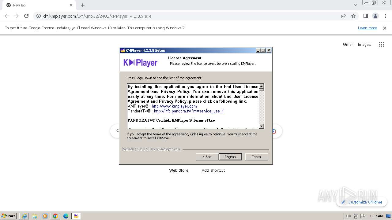Viewport: 392px width, 220px height.
Task: Close the KMPlayer Setup dialog
Action: click(269, 50)
